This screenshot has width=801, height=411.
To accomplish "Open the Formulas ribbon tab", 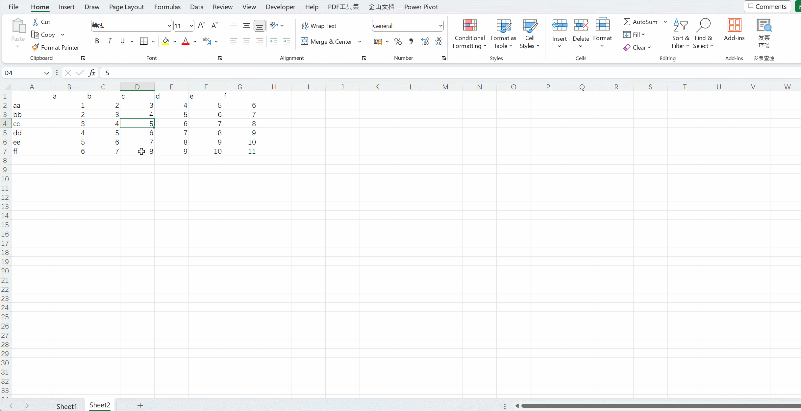I will pyautogui.click(x=167, y=7).
